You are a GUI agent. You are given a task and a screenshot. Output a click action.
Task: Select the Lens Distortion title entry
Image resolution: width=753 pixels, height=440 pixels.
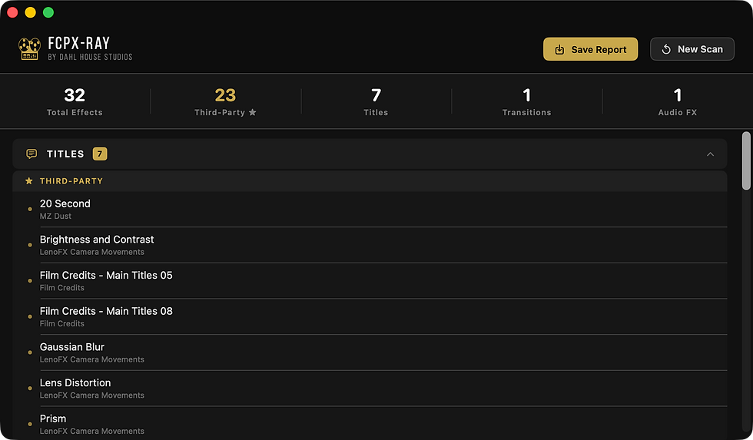[x=370, y=389]
